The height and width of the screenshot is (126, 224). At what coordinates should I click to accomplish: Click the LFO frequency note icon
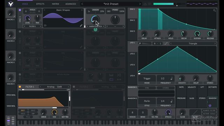click(171, 78)
